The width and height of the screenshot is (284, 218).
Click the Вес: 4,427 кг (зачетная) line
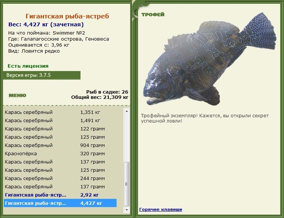point(46,24)
